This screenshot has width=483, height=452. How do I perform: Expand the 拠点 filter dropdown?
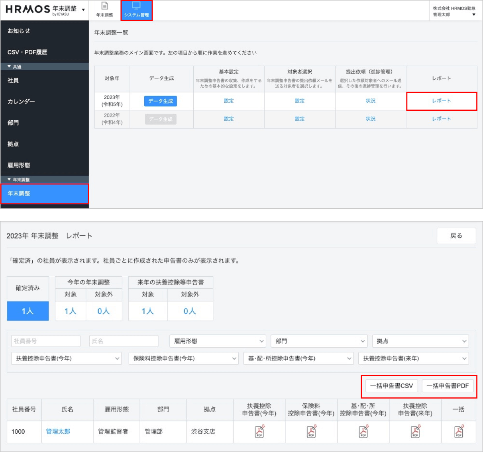coord(420,341)
